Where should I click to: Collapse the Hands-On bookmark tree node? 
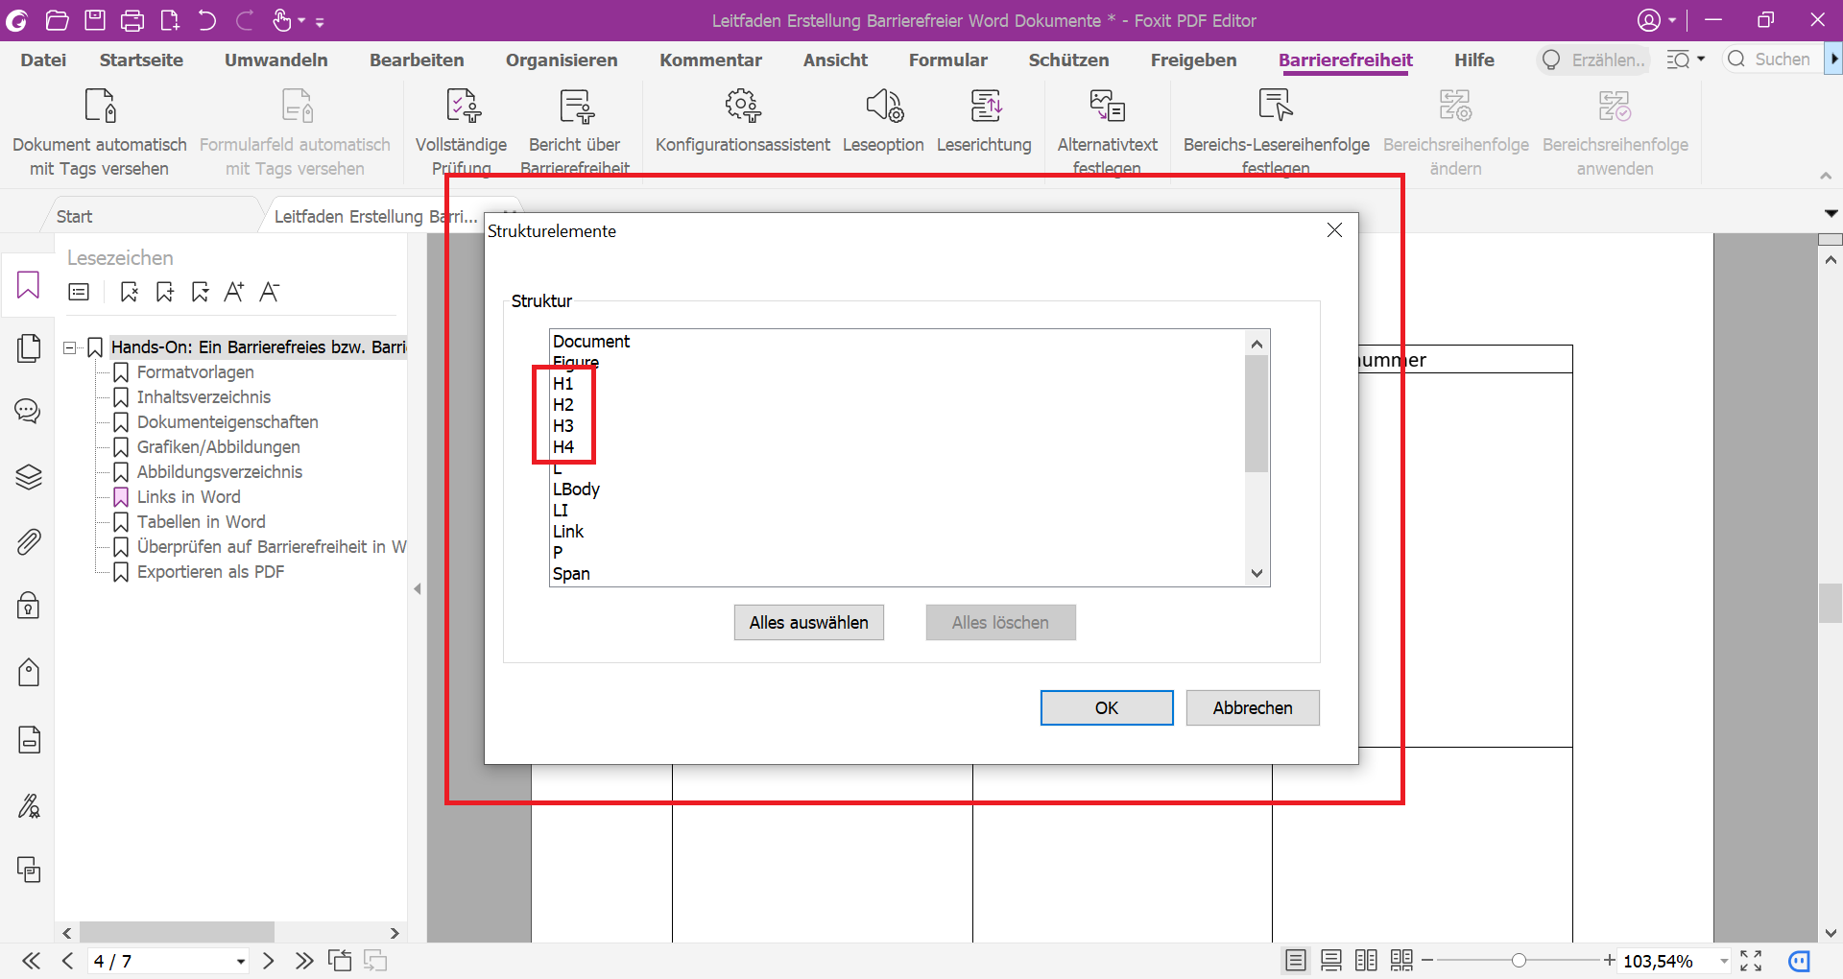tap(70, 347)
